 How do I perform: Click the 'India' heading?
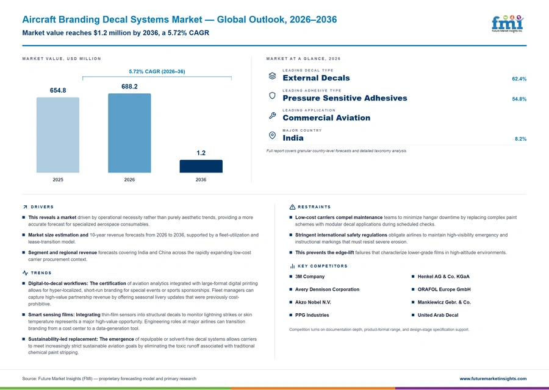[x=293, y=138]
